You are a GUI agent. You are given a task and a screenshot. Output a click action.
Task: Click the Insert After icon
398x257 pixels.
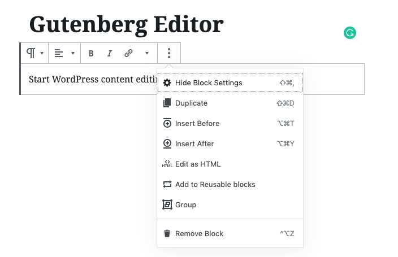click(167, 143)
